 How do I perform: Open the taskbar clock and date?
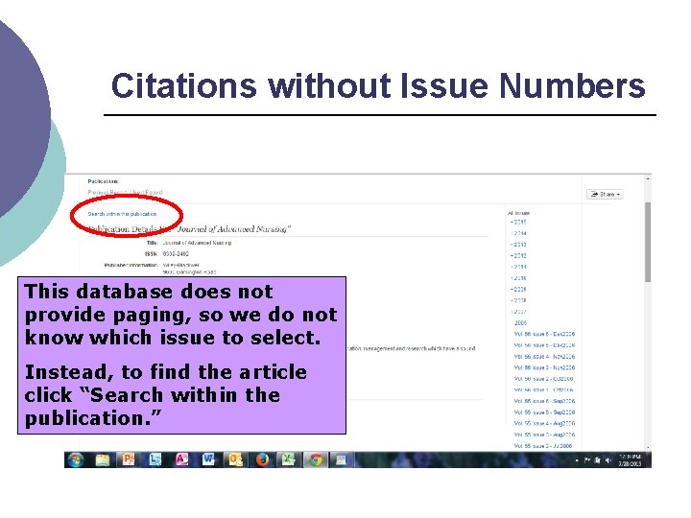point(630,460)
